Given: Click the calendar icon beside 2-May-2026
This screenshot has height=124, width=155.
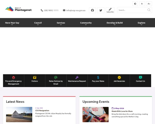Looking at the screenshot, I should click(x=112, y=108).
